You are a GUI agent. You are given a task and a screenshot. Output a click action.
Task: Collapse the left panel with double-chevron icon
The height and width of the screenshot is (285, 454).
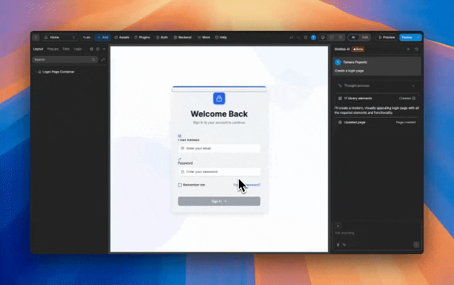pos(104,49)
